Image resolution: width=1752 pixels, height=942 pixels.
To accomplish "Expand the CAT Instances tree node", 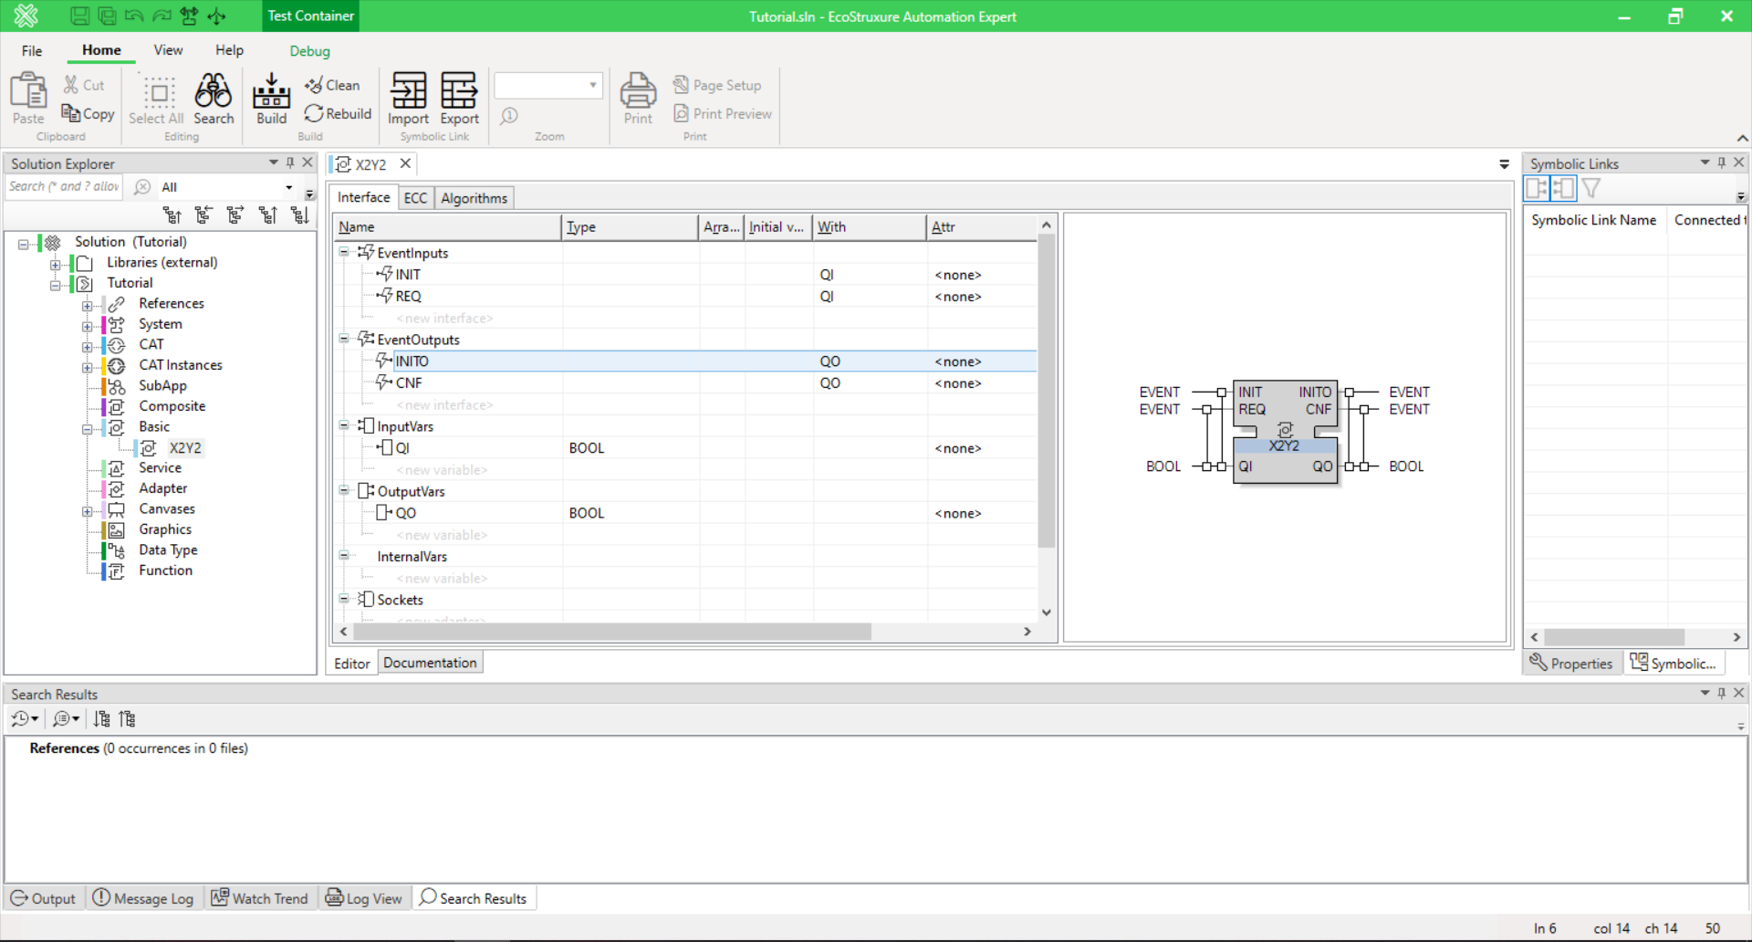I will pos(88,367).
